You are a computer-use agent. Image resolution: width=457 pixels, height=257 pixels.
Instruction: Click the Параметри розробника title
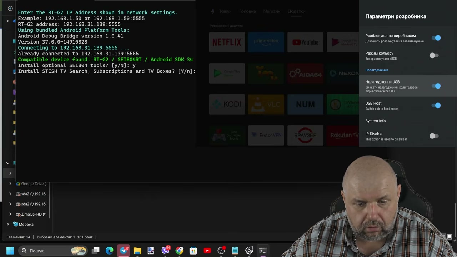coord(396,16)
